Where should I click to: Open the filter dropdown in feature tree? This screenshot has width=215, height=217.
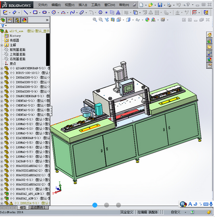4,26
